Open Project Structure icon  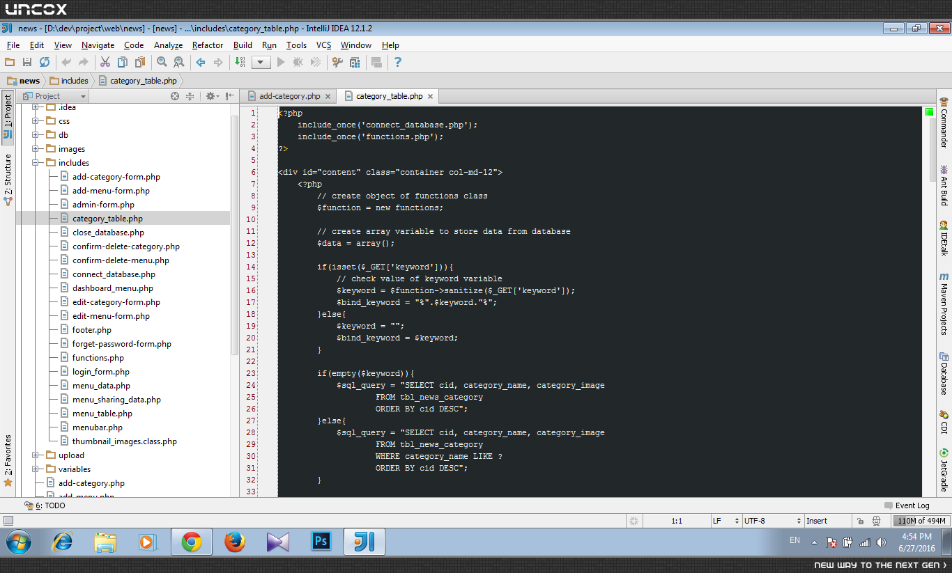coord(355,63)
